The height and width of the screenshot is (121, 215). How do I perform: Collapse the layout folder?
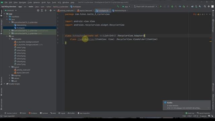pos(9,67)
